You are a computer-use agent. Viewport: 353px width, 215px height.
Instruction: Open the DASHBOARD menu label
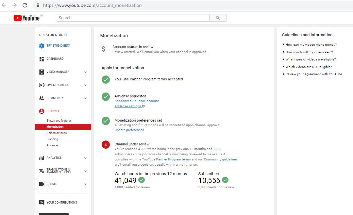(x=55, y=59)
